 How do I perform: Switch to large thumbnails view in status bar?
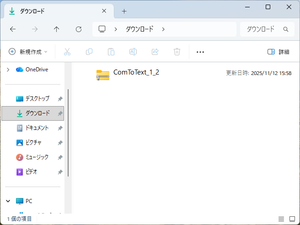(292, 219)
